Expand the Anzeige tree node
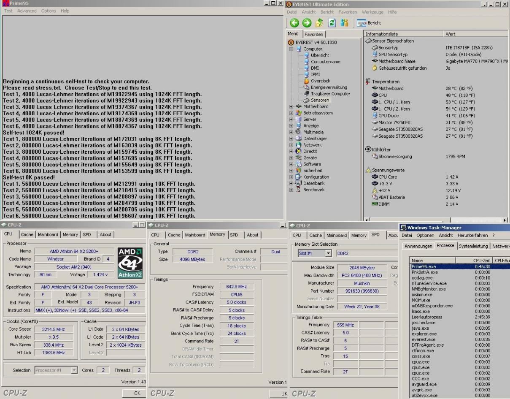This screenshot has width=510, height=399. coord(291,126)
